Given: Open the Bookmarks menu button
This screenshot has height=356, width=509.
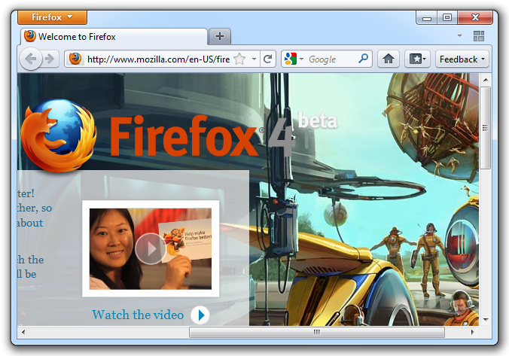Looking at the screenshot, I should point(417,59).
